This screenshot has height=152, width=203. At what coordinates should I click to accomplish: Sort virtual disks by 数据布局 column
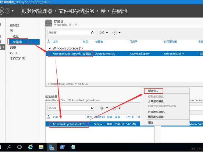pyautogui.click(x=99, y=117)
